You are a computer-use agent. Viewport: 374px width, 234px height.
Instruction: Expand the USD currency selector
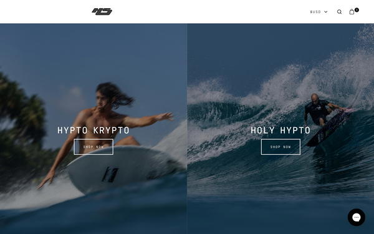tap(319, 12)
